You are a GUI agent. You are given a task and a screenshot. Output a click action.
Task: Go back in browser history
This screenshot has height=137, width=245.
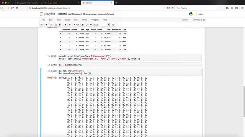[3, 8]
